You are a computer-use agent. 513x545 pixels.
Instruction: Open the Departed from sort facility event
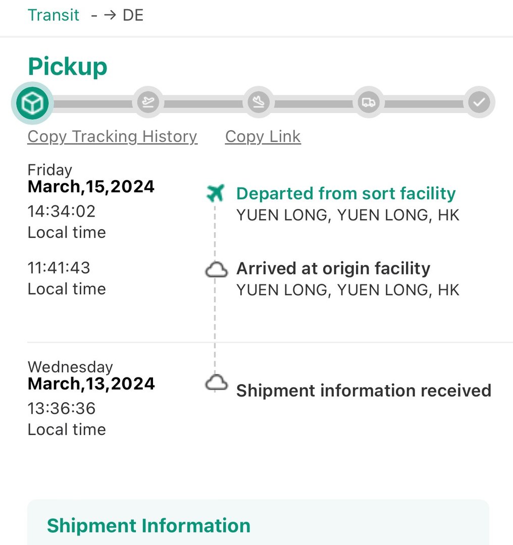(346, 193)
